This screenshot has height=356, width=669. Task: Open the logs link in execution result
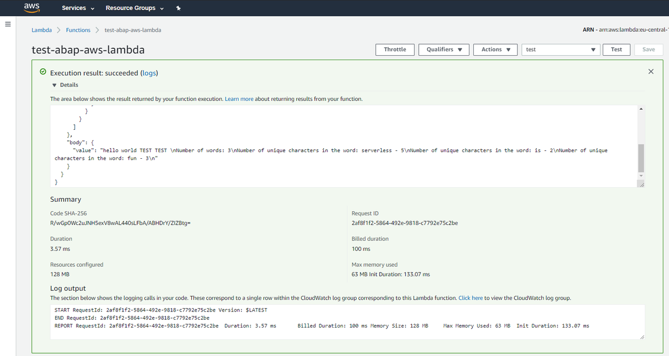149,73
